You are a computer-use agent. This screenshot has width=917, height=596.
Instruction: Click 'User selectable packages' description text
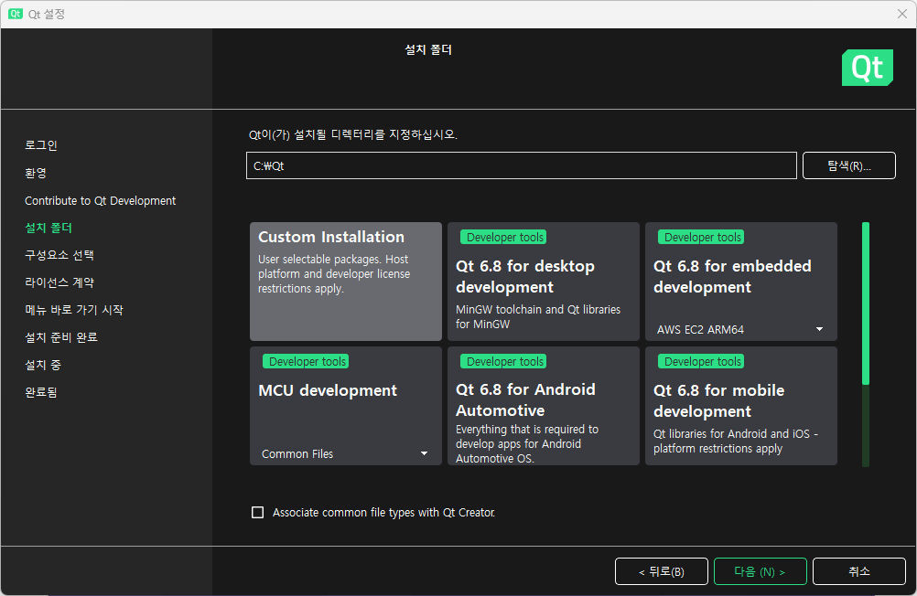click(x=334, y=273)
